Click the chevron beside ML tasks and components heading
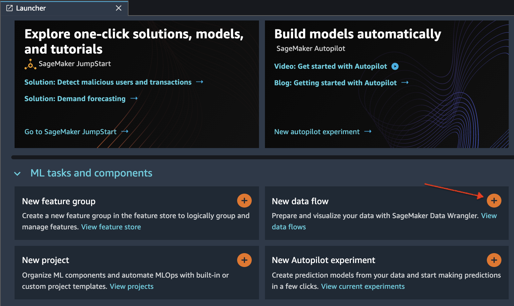The image size is (514, 306). pos(17,173)
